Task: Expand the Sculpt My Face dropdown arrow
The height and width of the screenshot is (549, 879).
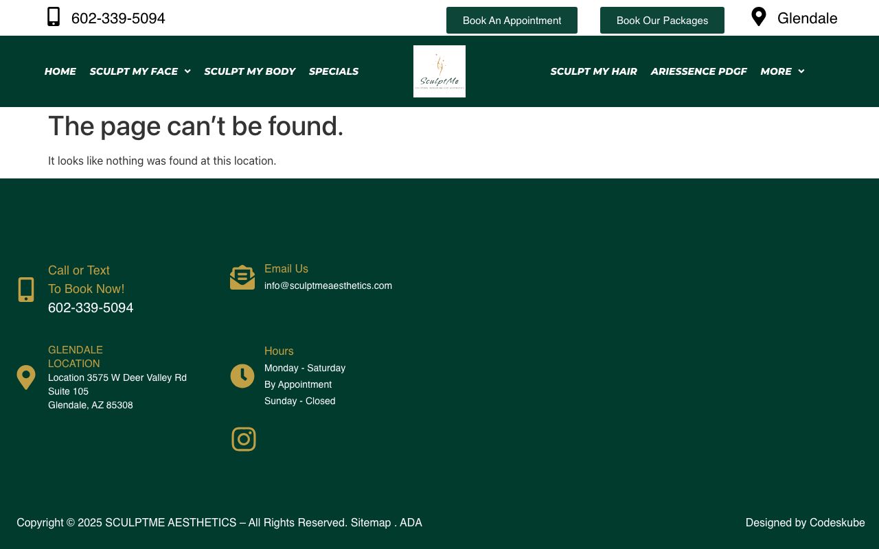Action: point(187,71)
